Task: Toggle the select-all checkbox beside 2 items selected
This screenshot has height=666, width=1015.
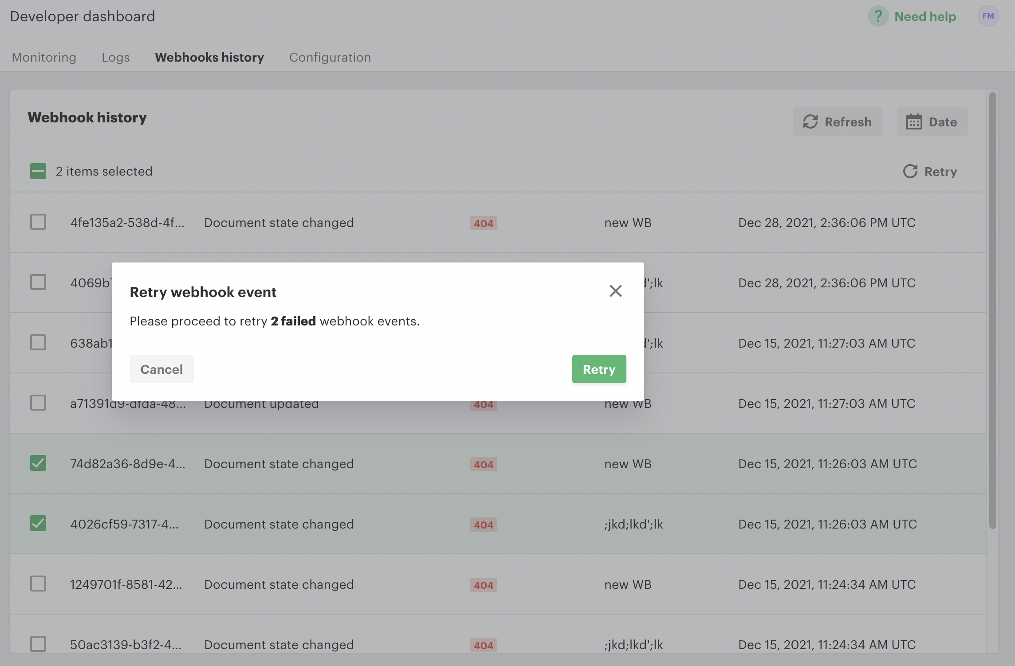Action: (x=38, y=171)
